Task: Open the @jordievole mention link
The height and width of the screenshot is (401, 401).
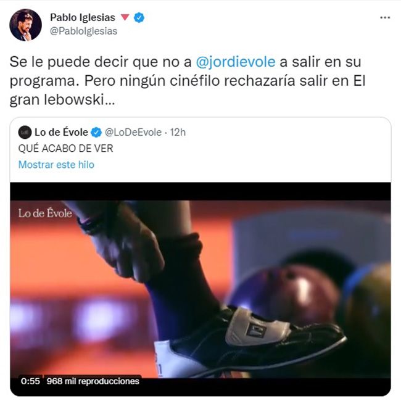Action: click(x=236, y=62)
